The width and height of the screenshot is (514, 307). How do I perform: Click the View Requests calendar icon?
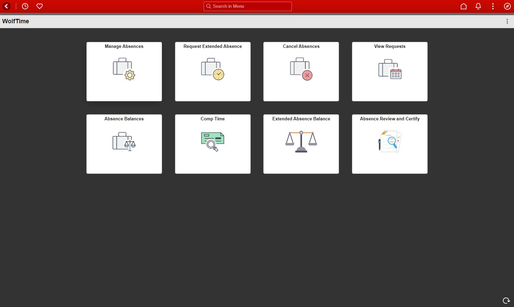[x=390, y=69]
